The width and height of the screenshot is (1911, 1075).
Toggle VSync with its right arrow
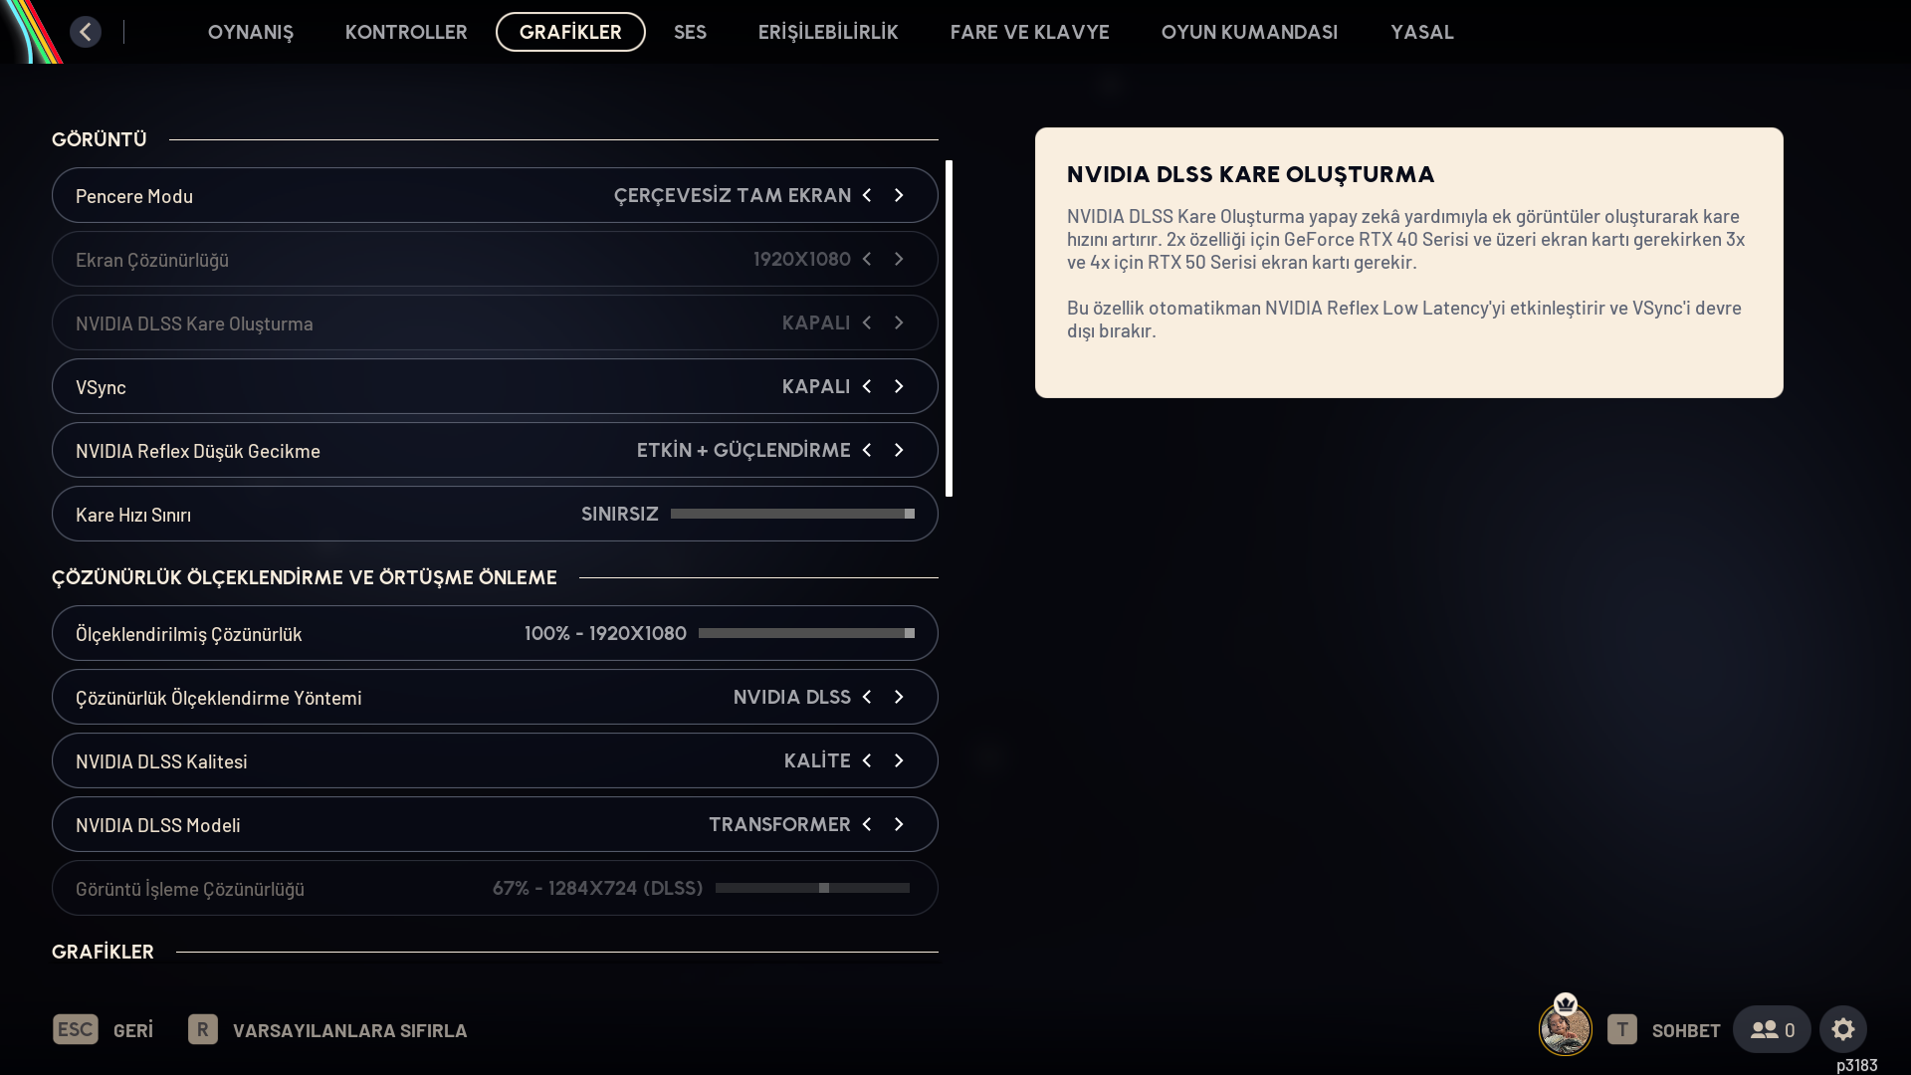coord(899,386)
